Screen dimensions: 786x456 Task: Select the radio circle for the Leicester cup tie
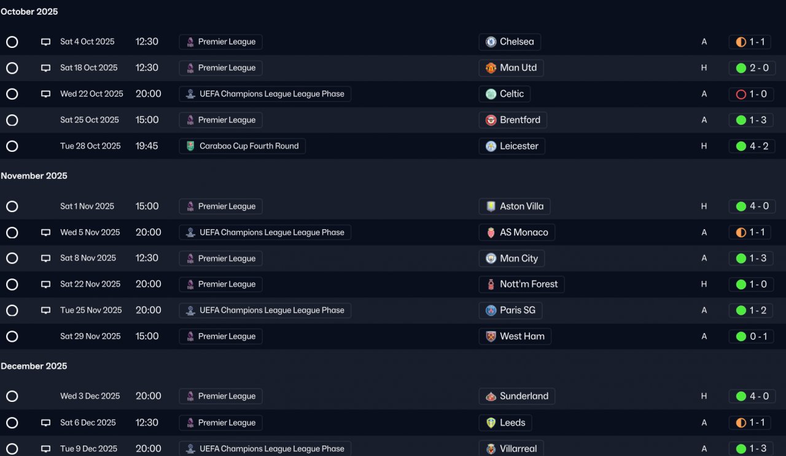coord(12,146)
